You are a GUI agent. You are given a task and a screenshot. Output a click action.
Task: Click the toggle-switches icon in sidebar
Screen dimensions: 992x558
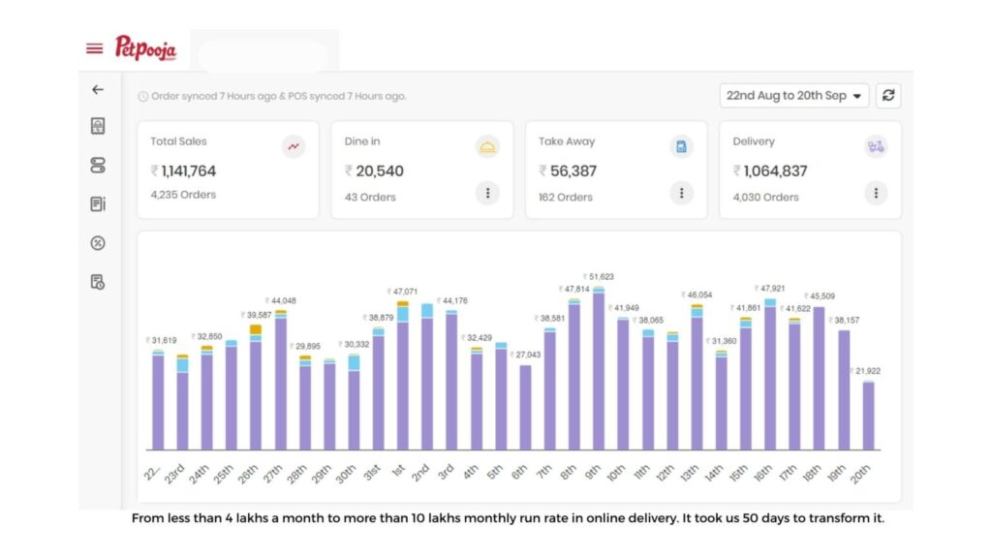point(97,166)
